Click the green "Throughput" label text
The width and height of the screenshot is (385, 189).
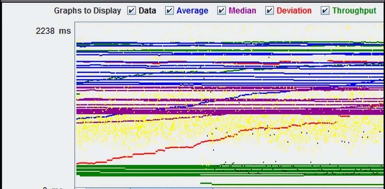click(354, 11)
